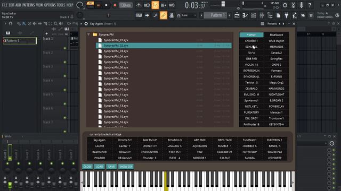Click the highlighted yellow piano key
The height and width of the screenshot is (191, 341).
point(166,181)
